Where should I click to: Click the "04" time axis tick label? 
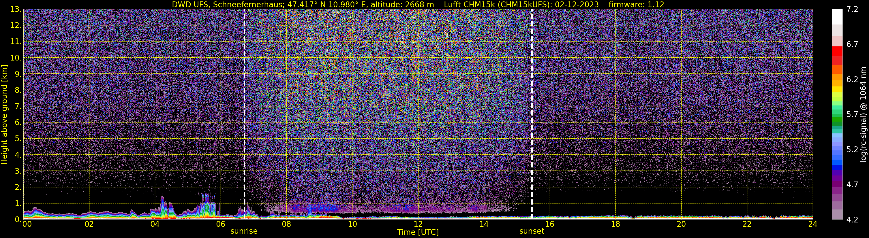click(x=155, y=224)
